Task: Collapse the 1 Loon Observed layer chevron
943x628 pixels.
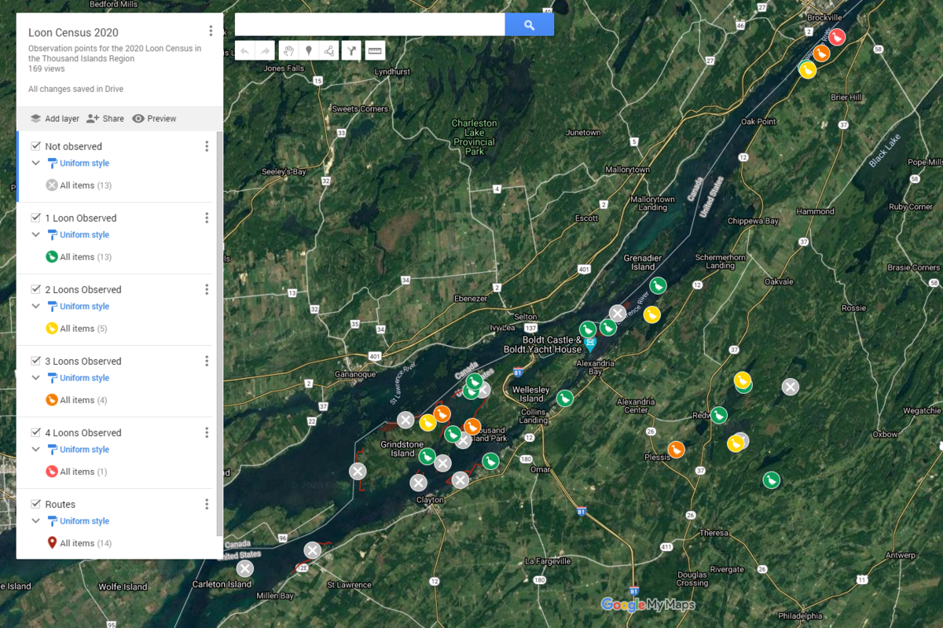Action: 35,235
